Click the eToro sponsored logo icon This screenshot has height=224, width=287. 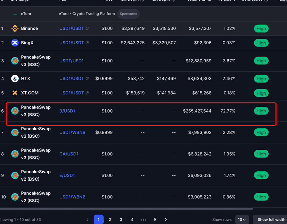15,14
